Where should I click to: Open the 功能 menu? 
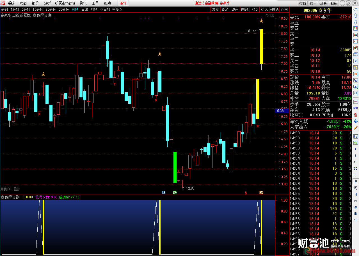click(x=23, y=3)
